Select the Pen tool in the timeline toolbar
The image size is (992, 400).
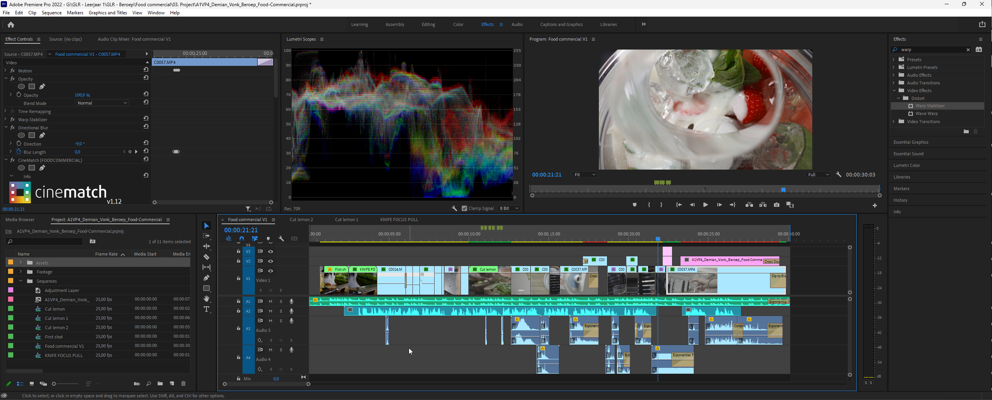(x=206, y=278)
